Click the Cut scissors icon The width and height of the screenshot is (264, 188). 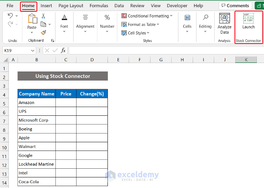[x=43, y=16]
